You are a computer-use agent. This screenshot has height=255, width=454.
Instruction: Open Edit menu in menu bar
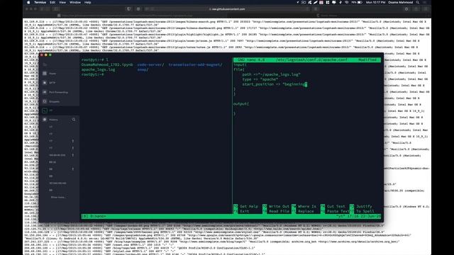point(52,2)
